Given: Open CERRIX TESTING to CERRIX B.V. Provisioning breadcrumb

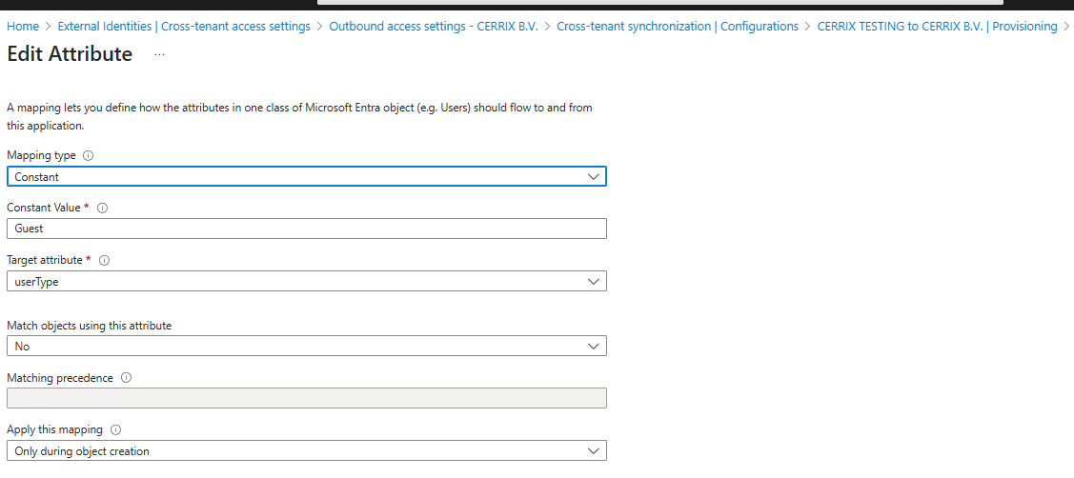Looking at the screenshot, I should pyautogui.click(x=937, y=26).
